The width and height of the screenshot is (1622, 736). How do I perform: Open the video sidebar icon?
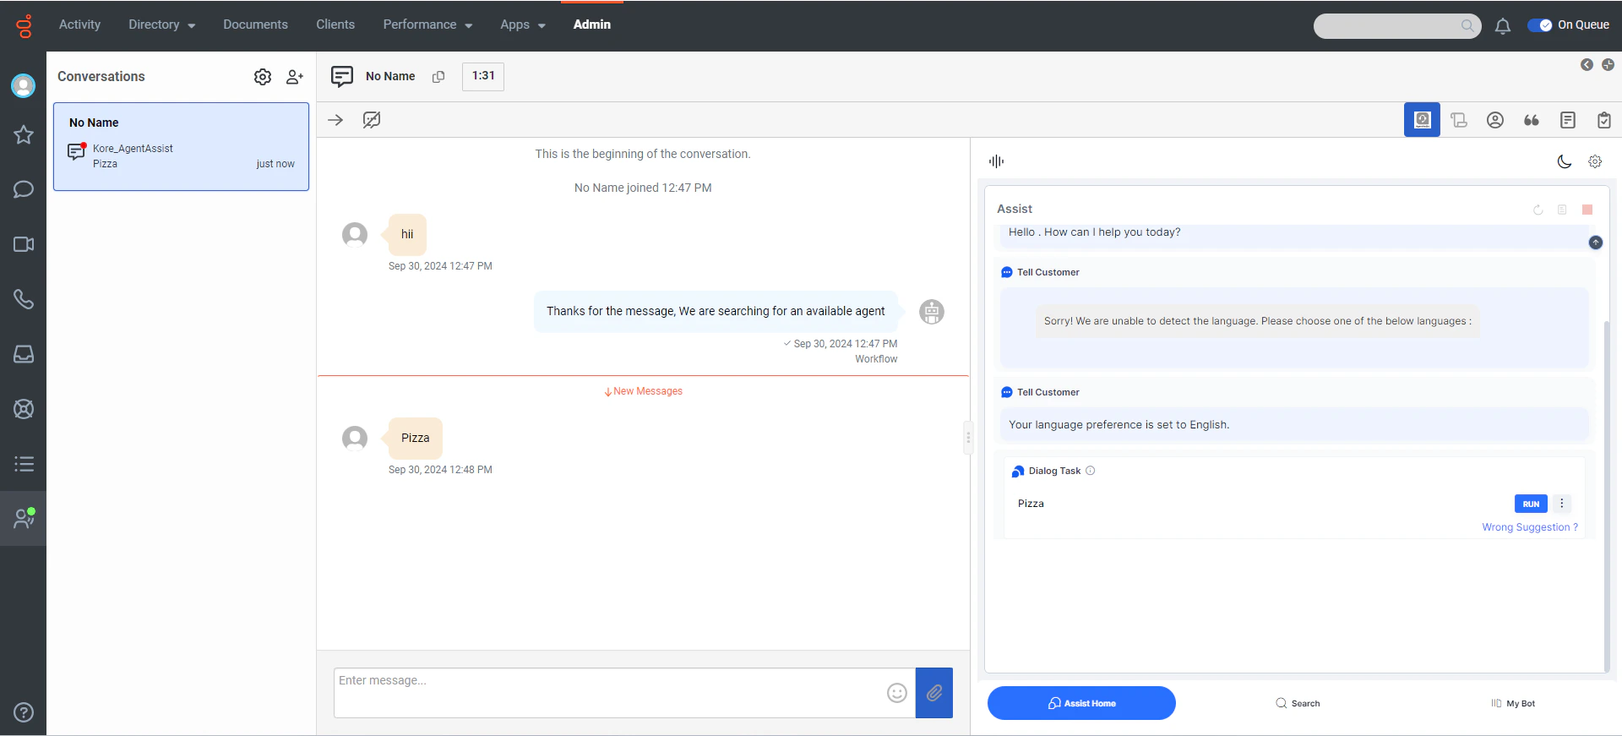[24, 244]
